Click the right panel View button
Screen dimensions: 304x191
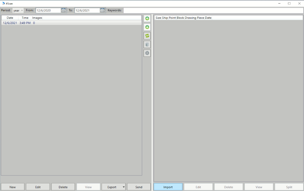pos(259,187)
